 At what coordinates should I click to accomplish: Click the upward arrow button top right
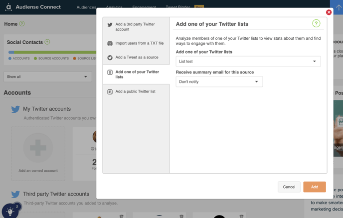tap(338, 7)
